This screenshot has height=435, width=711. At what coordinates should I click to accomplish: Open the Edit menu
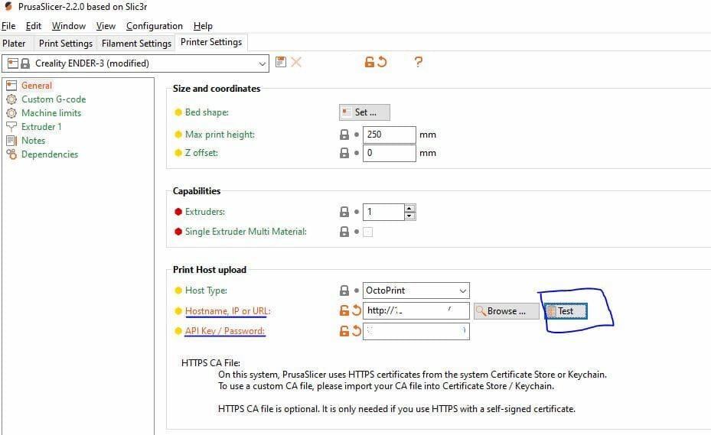click(33, 26)
